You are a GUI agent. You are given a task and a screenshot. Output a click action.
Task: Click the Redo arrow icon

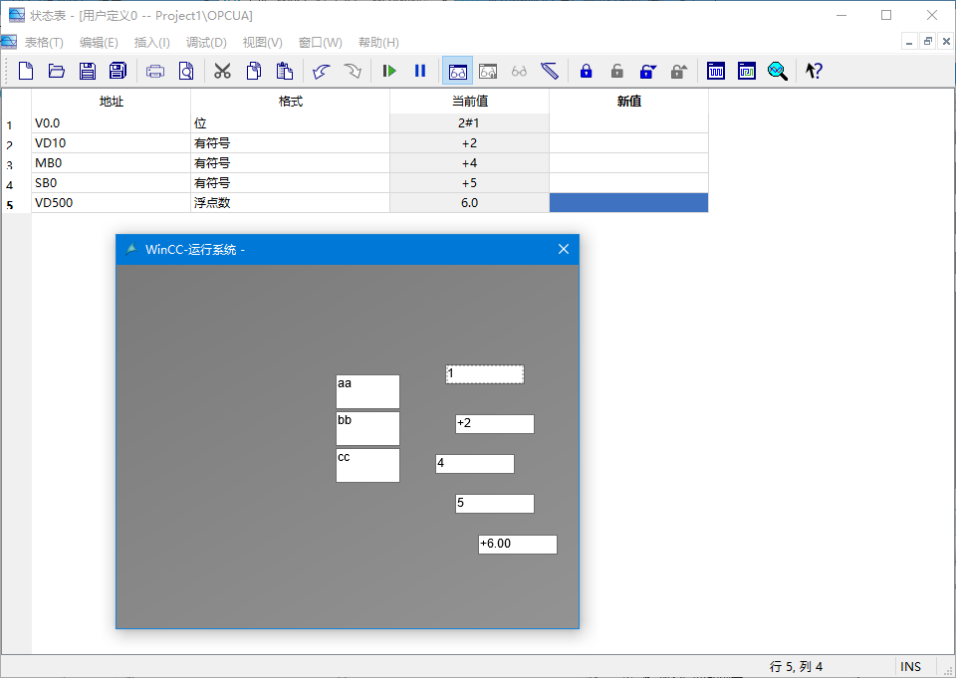tap(353, 71)
